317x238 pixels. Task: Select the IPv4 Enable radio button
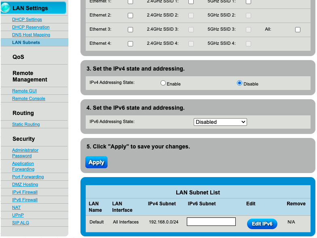163,83
